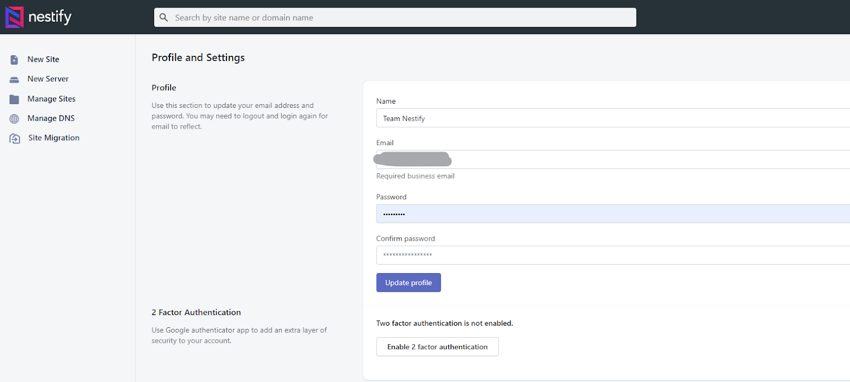Screen dimensions: 850x382
Task: Open Site Migration page
Action: pos(54,138)
